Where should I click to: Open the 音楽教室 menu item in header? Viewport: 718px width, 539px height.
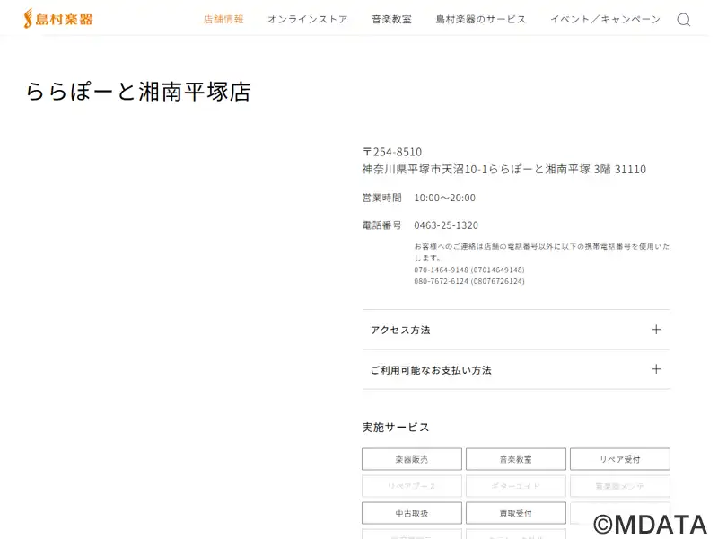(391, 19)
